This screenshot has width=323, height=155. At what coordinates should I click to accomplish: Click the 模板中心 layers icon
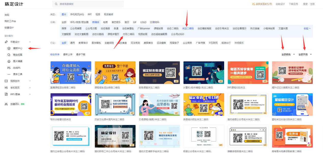coord(9,48)
